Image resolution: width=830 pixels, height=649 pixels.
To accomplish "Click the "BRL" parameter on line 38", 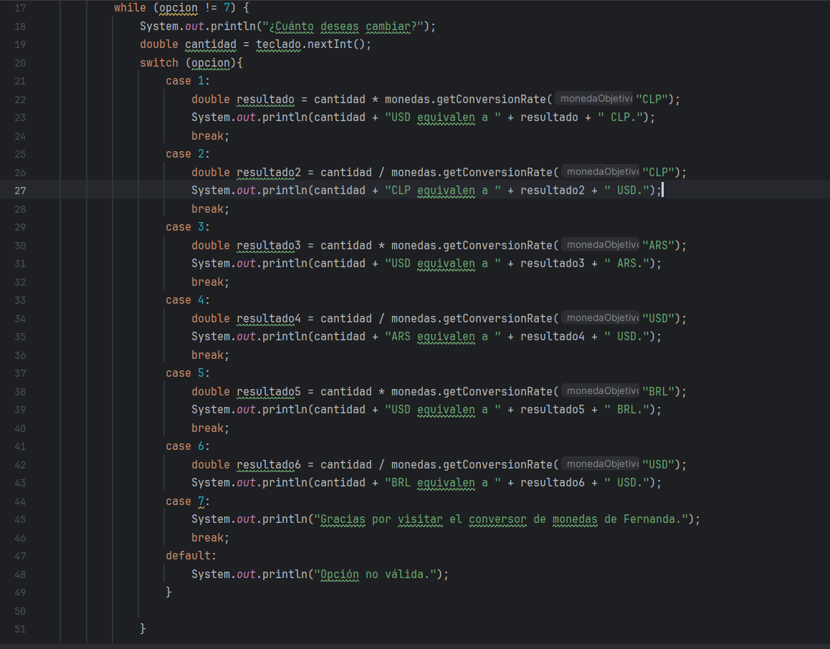I will coord(658,391).
